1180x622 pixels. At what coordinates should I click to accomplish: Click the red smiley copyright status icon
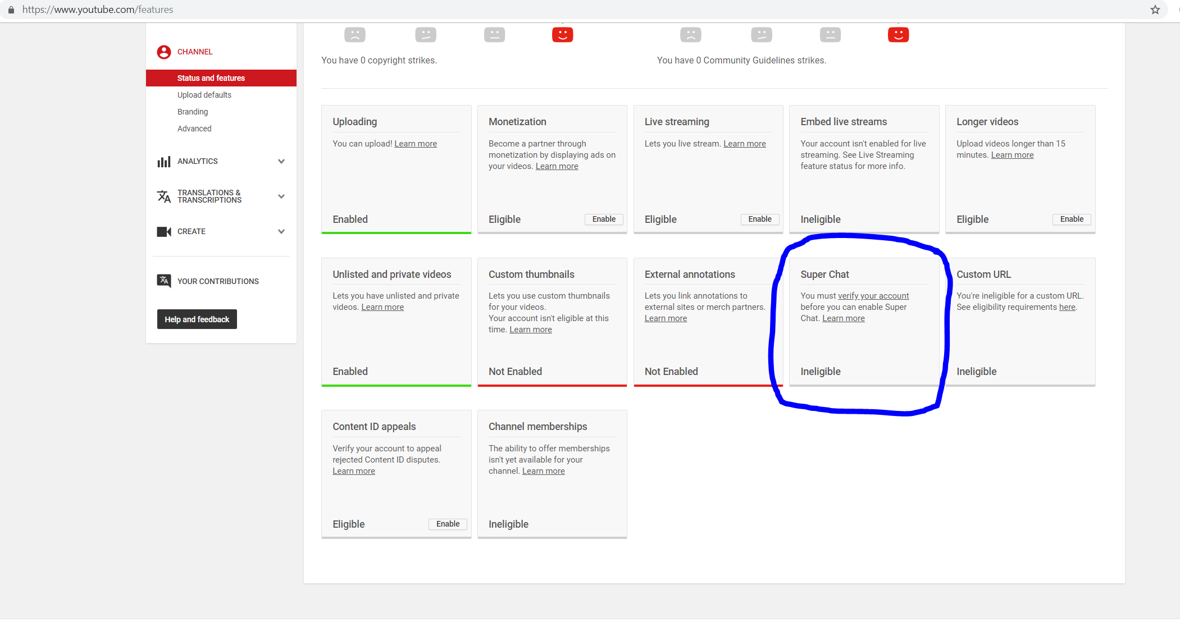click(x=563, y=35)
